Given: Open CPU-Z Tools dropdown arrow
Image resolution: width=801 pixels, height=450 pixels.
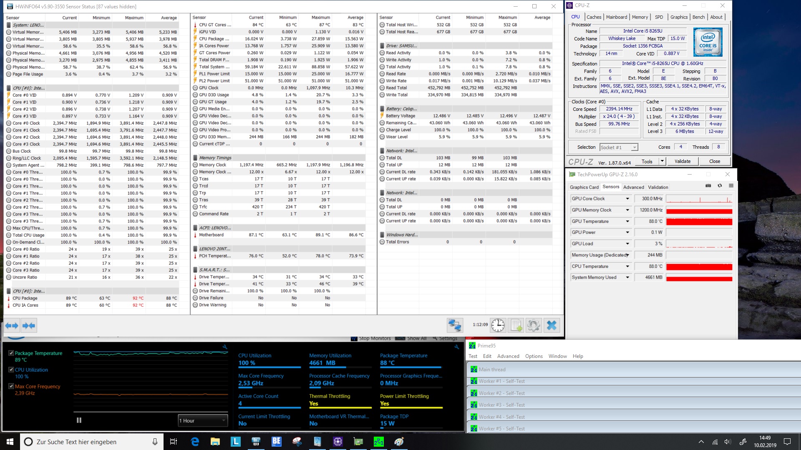Looking at the screenshot, I should [662, 161].
